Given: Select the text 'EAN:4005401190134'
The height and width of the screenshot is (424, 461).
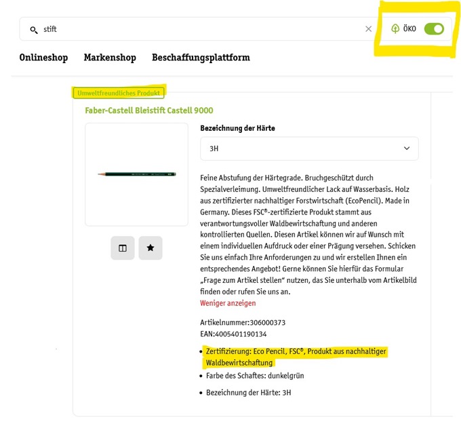Looking at the screenshot, I should click(x=233, y=334).
